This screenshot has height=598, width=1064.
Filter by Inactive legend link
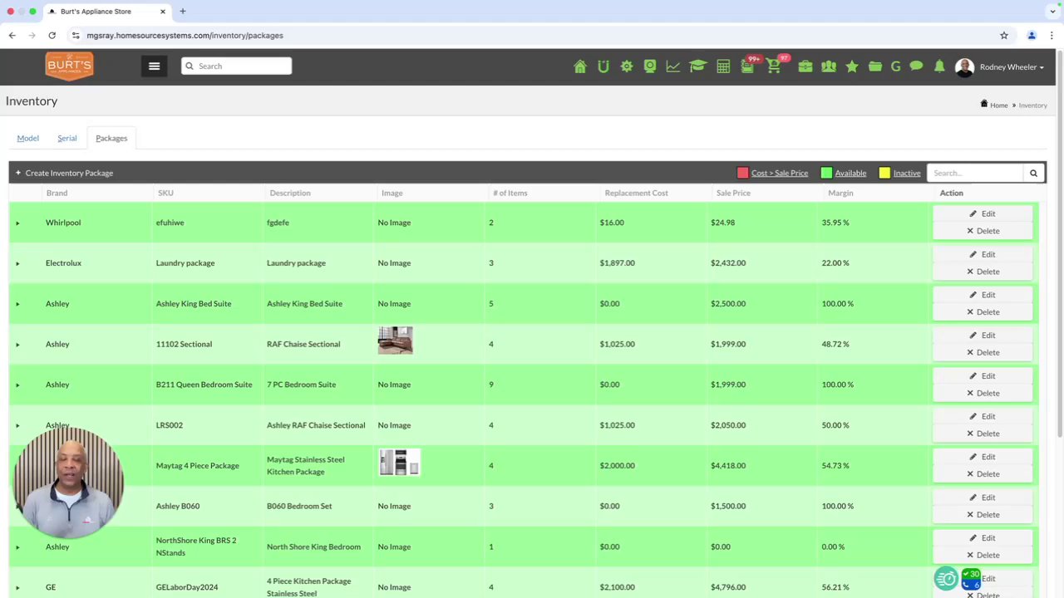coord(907,173)
